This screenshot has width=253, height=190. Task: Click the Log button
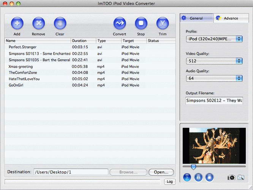(170, 182)
